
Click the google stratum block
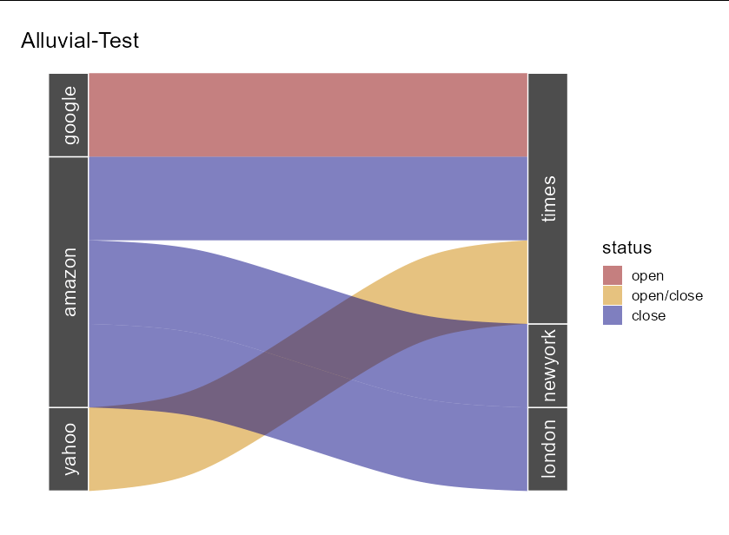(x=69, y=115)
